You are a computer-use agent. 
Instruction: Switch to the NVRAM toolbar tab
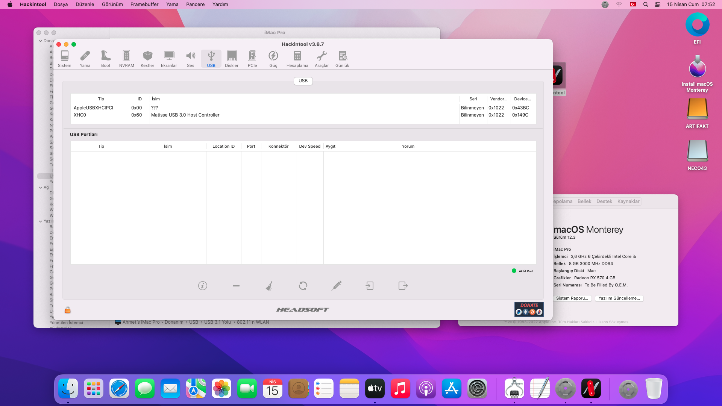(126, 59)
